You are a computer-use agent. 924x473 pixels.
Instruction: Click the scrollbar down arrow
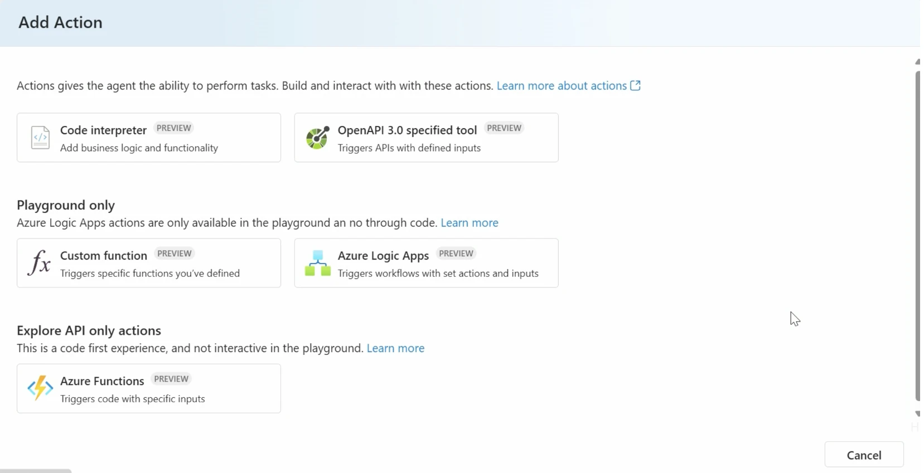[x=917, y=414]
